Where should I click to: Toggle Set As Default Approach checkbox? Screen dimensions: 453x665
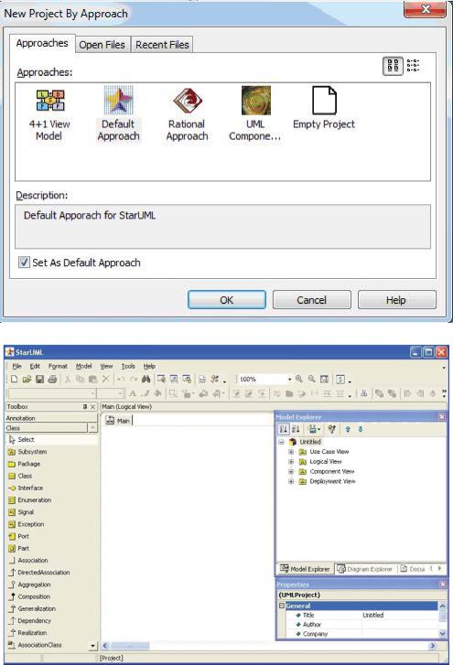click(x=24, y=263)
